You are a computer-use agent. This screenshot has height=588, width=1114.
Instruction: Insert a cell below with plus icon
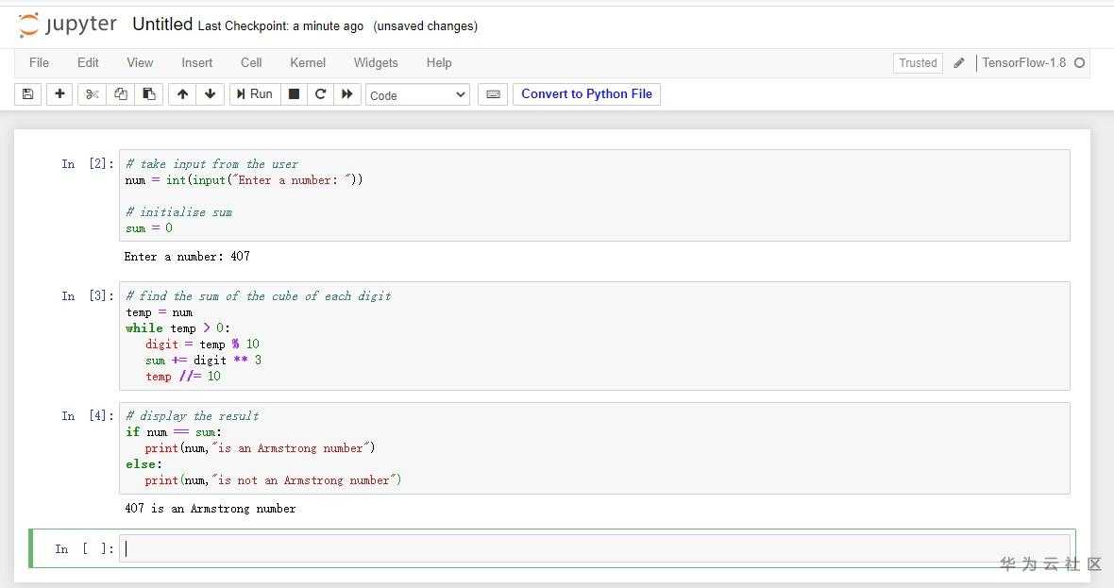click(59, 94)
